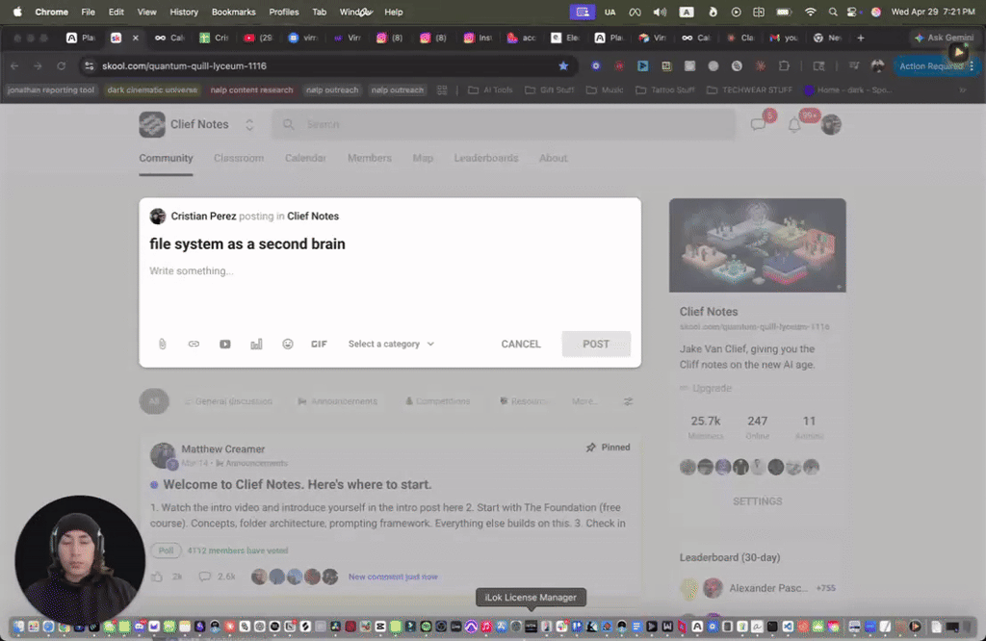The width and height of the screenshot is (986, 641).
Task: Open the chat messages icon
Action: [759, 124]
